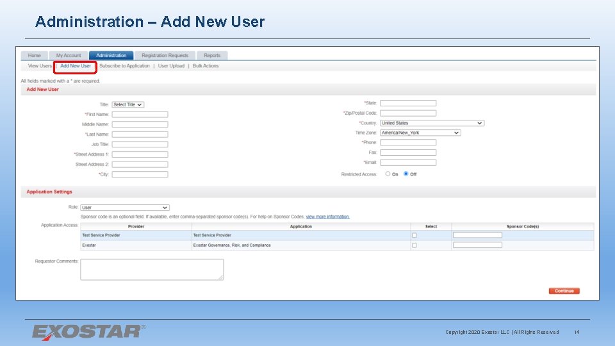The width and height of the screenshot is (615, 346).
Task: Click the Street Address 2 field
Action: click(140, 165)
